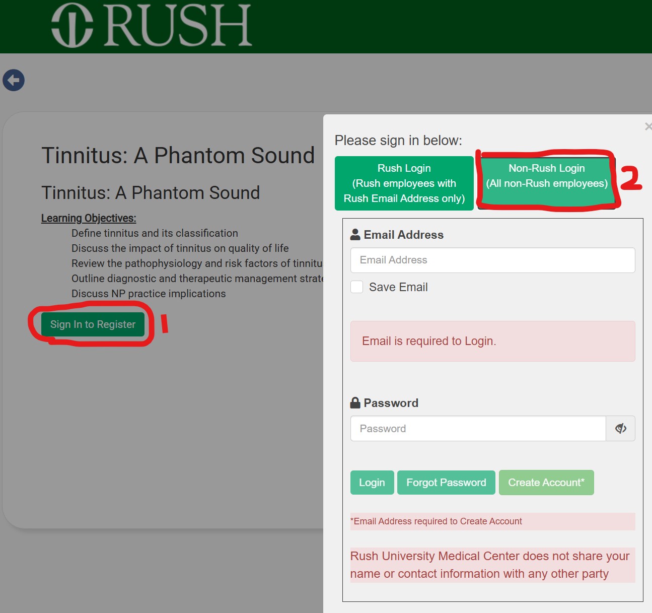Select the Rush Login tab
The height and width of the screenshot is (613, 652).
click(x=404, y=183)
